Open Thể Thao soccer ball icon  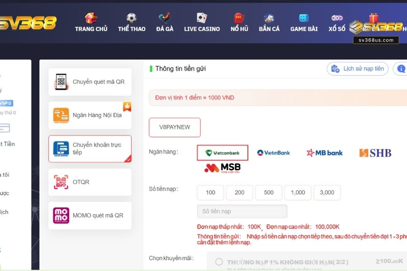tap(132, 18)
